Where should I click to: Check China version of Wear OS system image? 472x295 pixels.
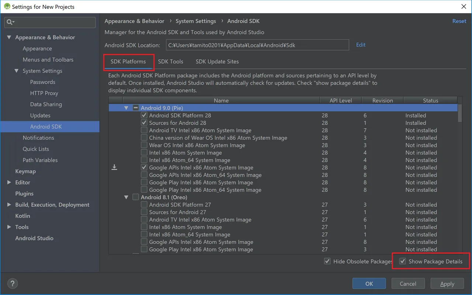144,138
